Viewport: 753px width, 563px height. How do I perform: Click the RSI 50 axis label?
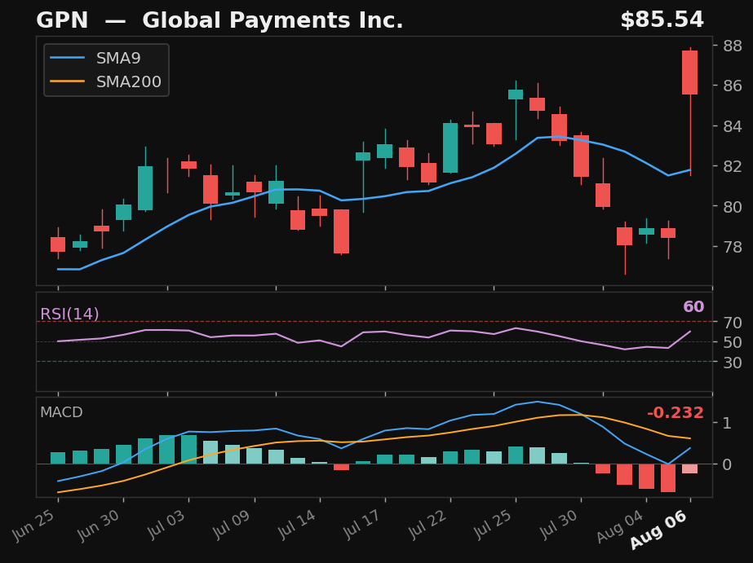coord(733,342)
